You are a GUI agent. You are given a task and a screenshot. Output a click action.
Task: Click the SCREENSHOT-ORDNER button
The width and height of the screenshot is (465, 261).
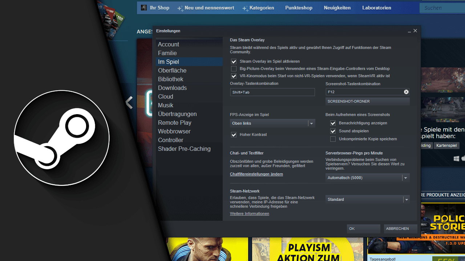click(368, 101)
